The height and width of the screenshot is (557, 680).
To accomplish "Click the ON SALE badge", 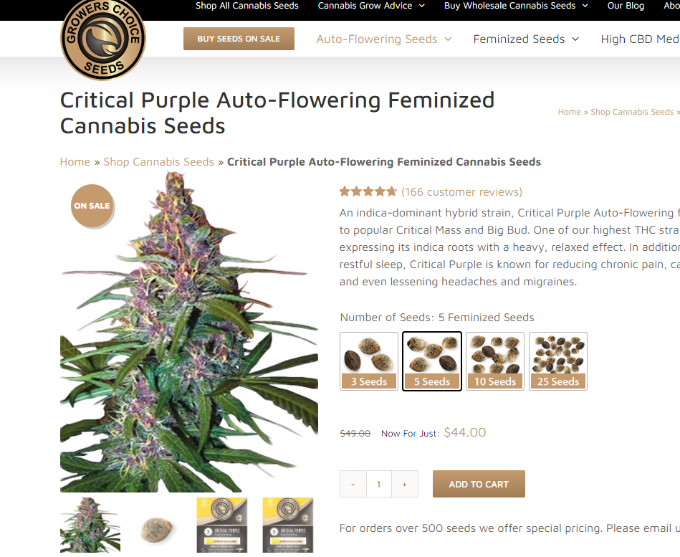I will 92,206.
